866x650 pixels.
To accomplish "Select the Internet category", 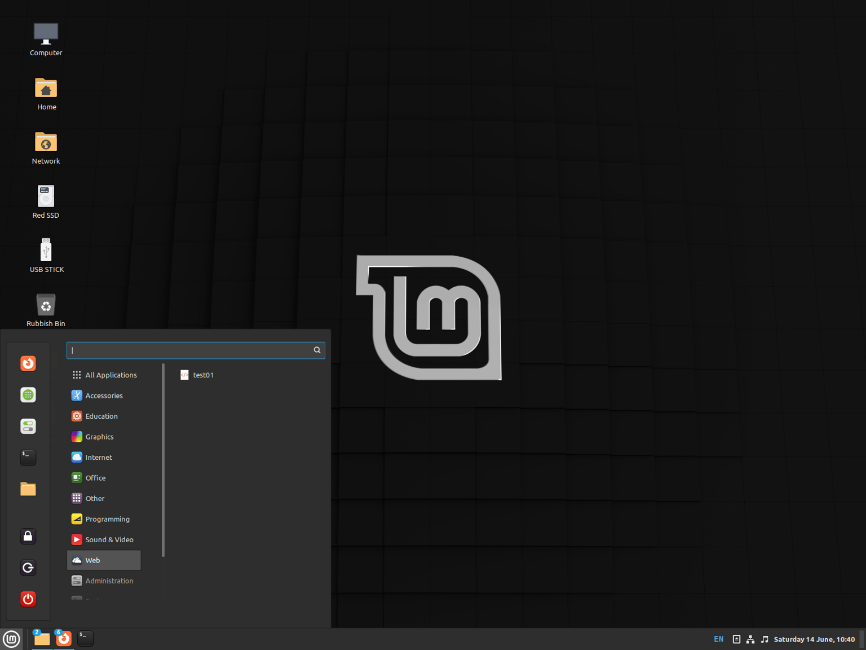I will 104,457.
